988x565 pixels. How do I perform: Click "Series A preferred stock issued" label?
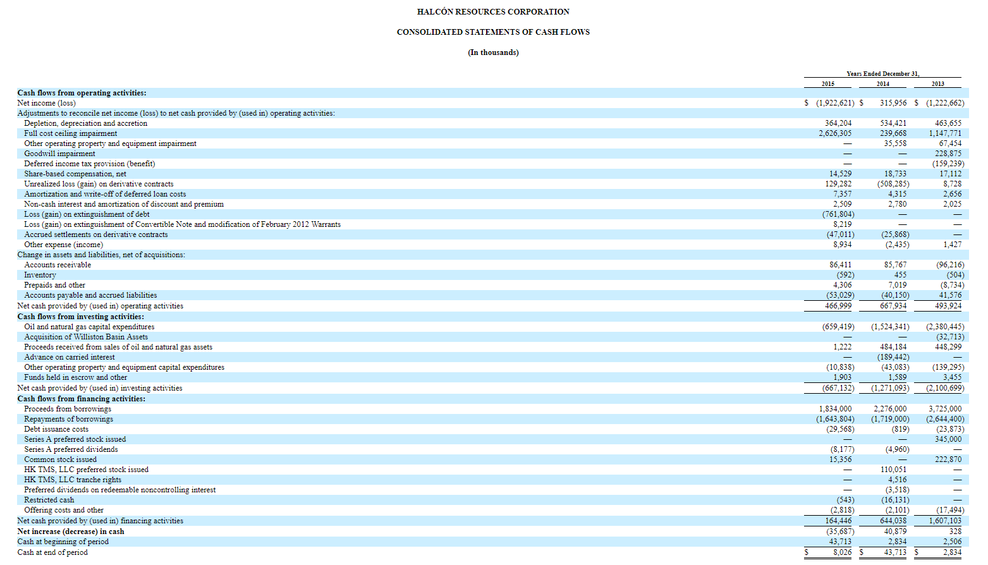[x=75, y=439]
